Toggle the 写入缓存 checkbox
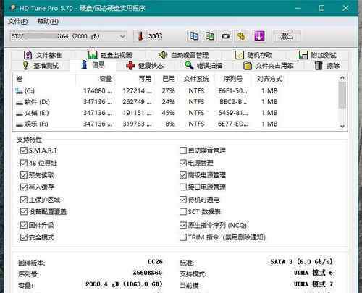Screen dimensions: 362x293 (x=23, y=187)
